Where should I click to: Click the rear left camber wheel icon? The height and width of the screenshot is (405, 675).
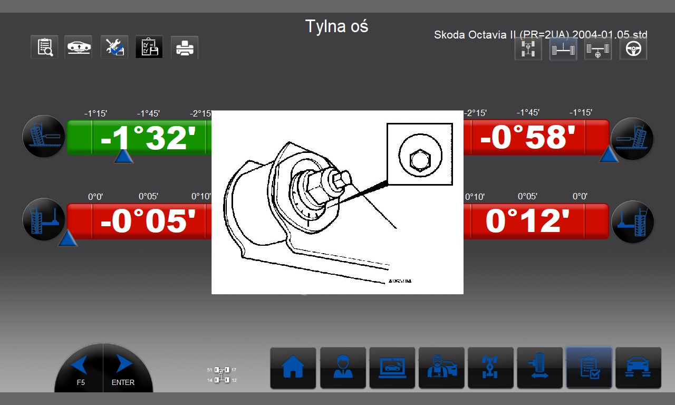[44, 137]
